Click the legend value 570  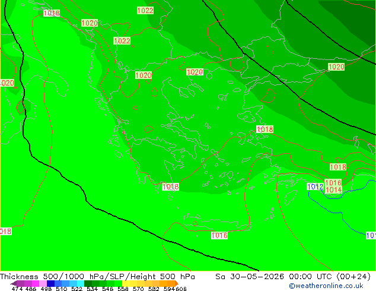tap(138, 289)
